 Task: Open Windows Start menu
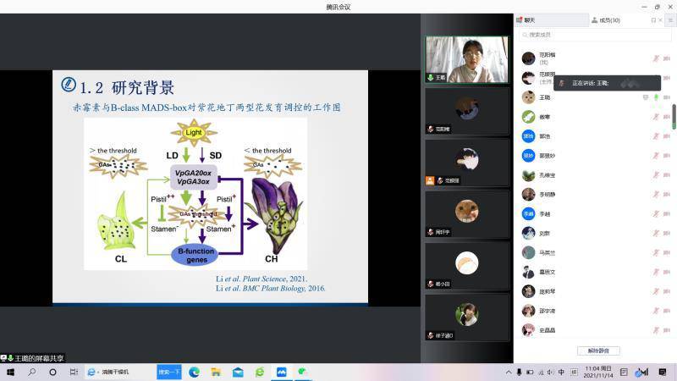coord(11,372)
